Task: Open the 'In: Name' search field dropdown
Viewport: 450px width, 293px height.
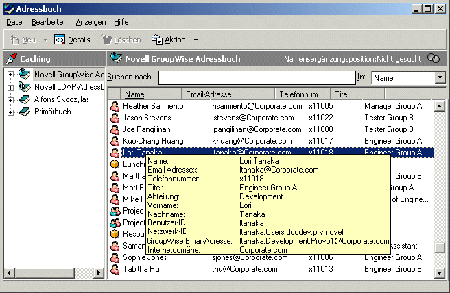Action: coord(440,78)
